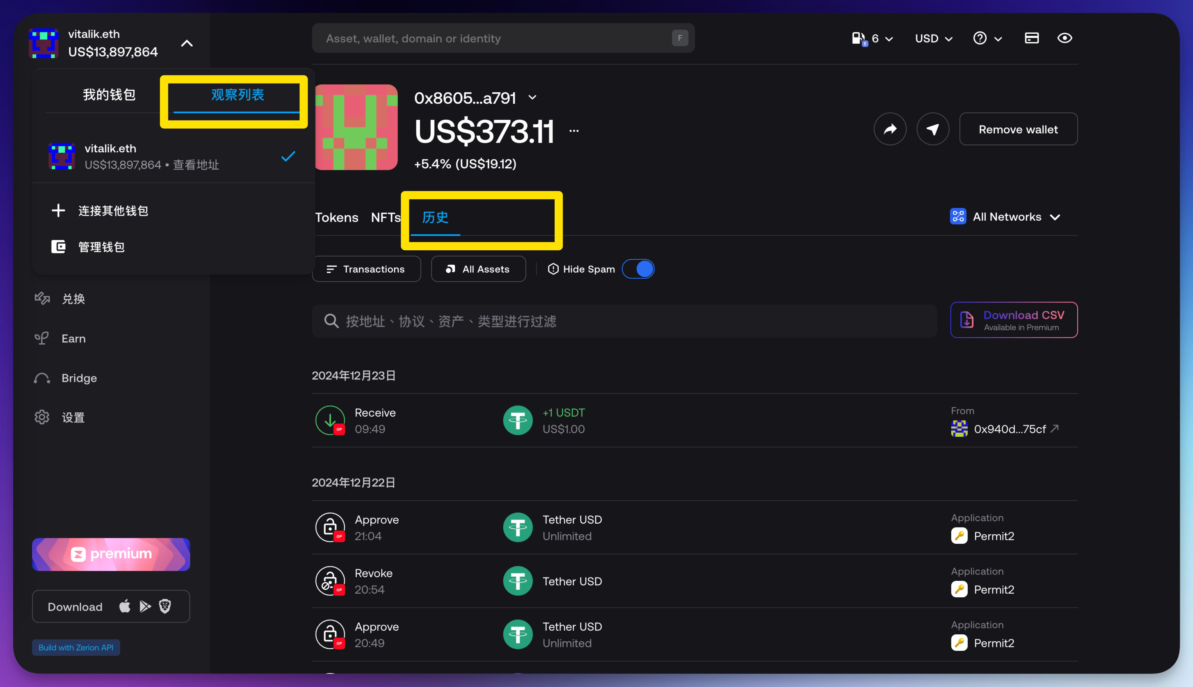Click the 2024年12月23日 date heading
1193x687 pixels.
click(x=354, y=375)
